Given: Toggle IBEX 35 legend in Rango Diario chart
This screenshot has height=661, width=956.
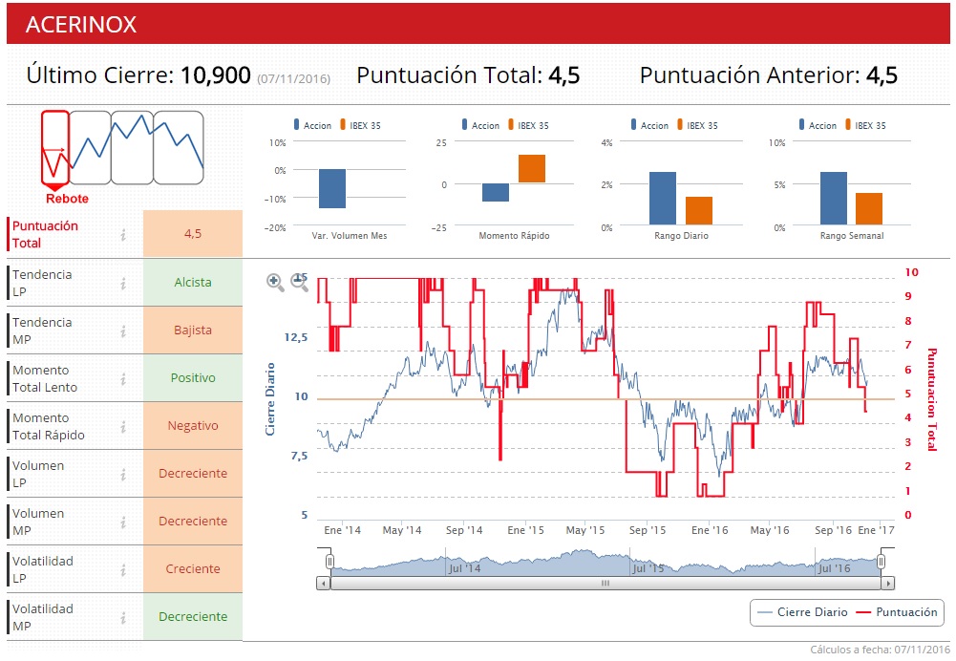Looking at the screenshot, I should tap(697, 125).
